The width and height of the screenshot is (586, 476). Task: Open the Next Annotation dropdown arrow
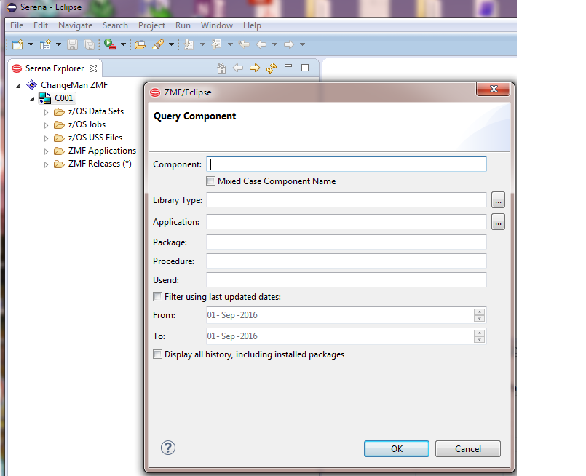click(202, 45)
